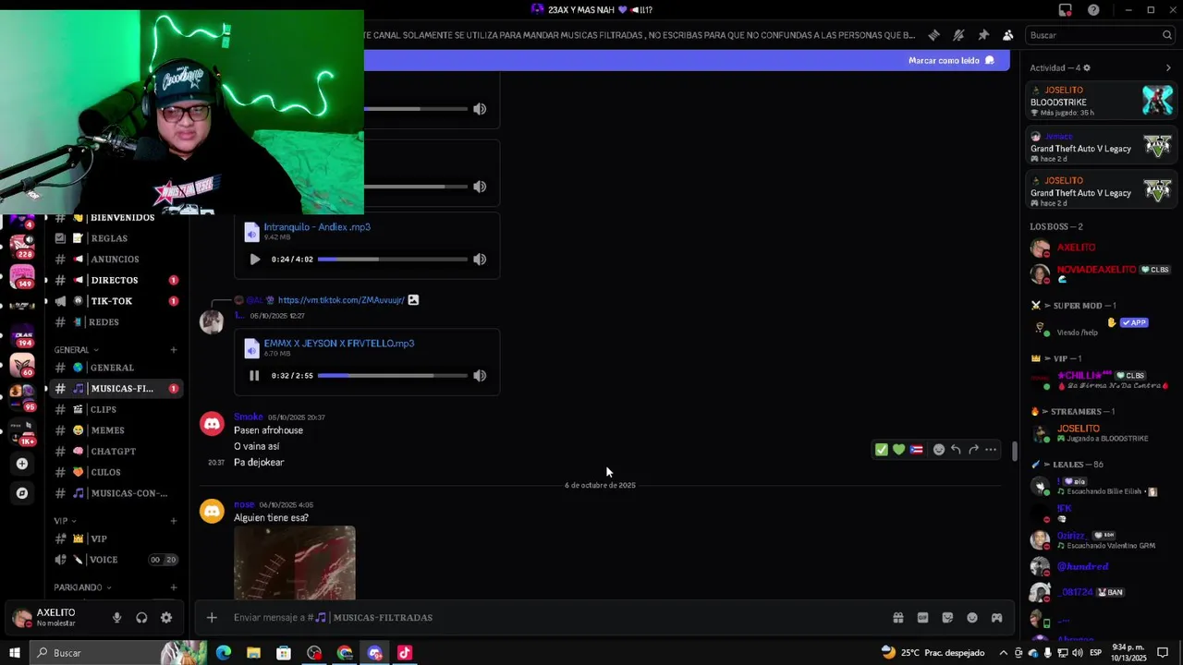1183x665 pixels.
Task: Select the ANUNCIOS channel
Action: pos(116,260)
